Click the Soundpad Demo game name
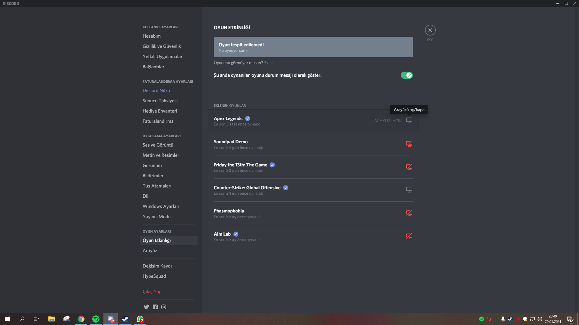Image resolution: width=579 pixels, height=325 pixels. coord(231,142)
